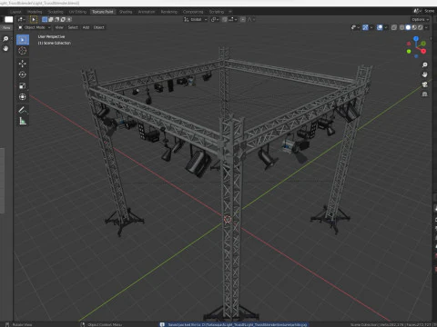Image resolution: width=437 pixels, height=327 pixels.
Task: Click the Scene name field
Action: tap(429, 11)
